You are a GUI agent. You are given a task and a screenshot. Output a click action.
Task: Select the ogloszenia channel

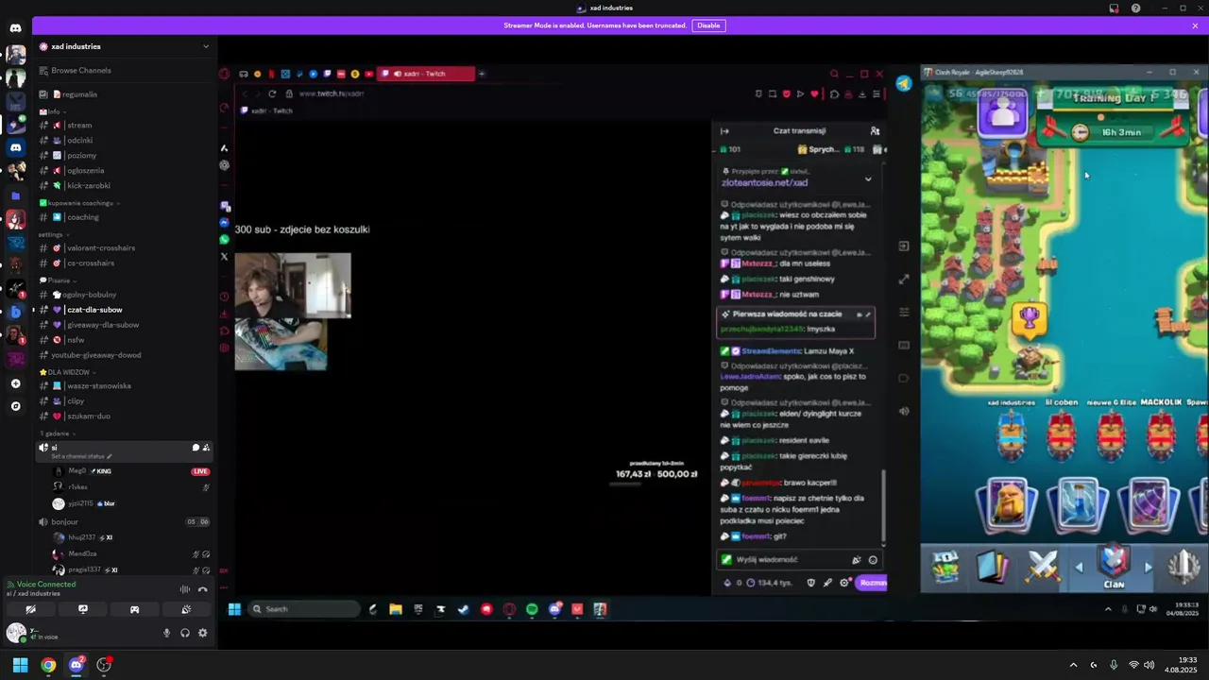[x=85, y=171]
